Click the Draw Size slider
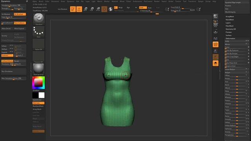The width and height of the screenshot is (251, 141). [183, 11]
